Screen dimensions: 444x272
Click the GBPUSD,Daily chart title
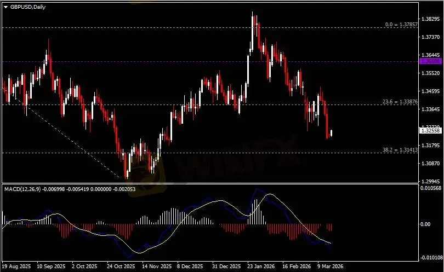28,7
